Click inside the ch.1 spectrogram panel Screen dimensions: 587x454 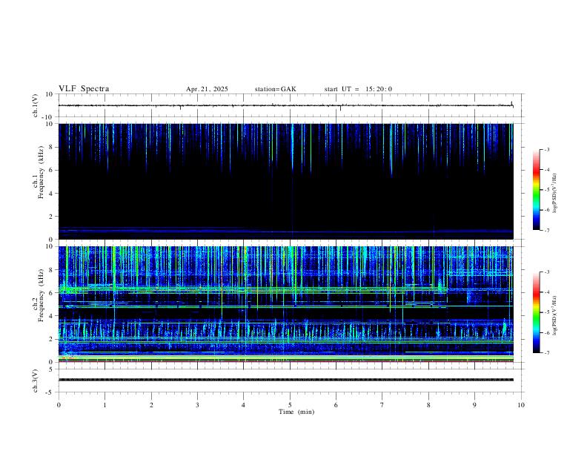click(x=285, y=181)
